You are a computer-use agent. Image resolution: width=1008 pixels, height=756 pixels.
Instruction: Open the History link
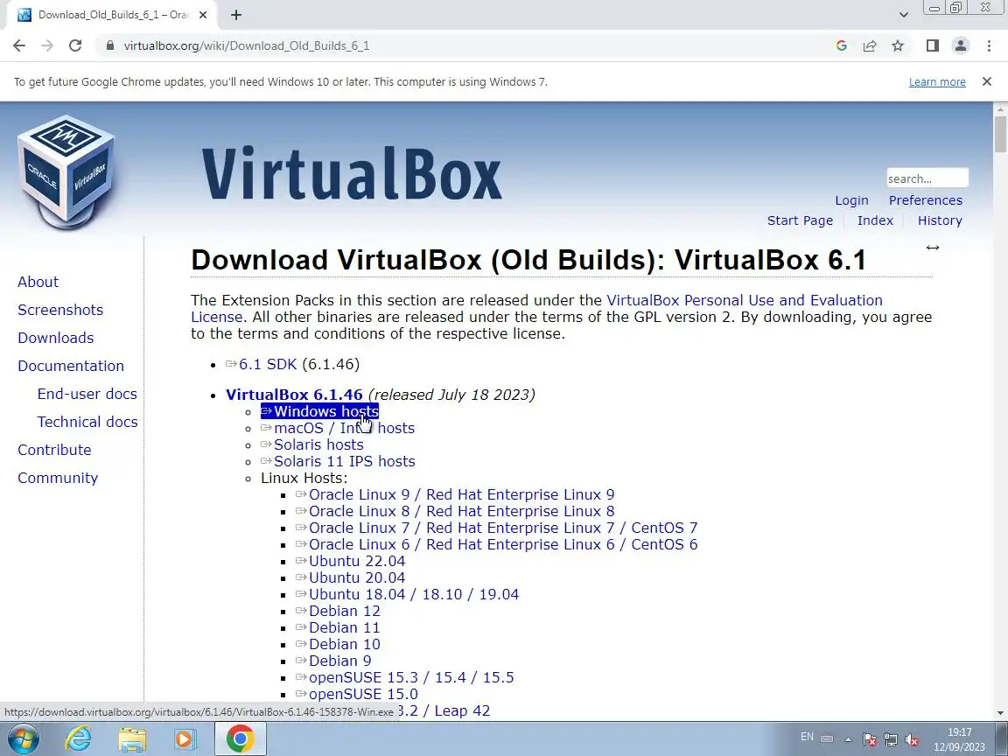(939, 220)
